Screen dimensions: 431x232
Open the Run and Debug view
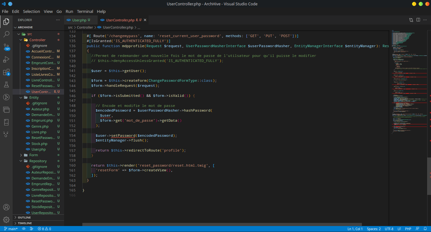coord(6,59)
